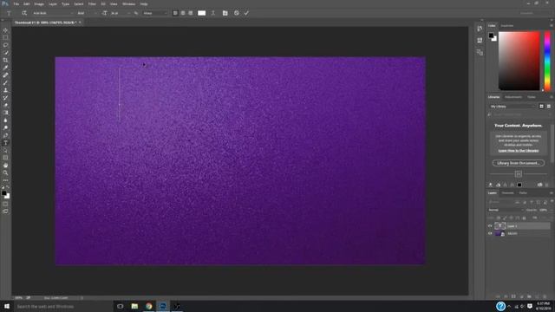This screenshot has width=555, height=312.
Task: Right align the text
Action: click(191, 13)
